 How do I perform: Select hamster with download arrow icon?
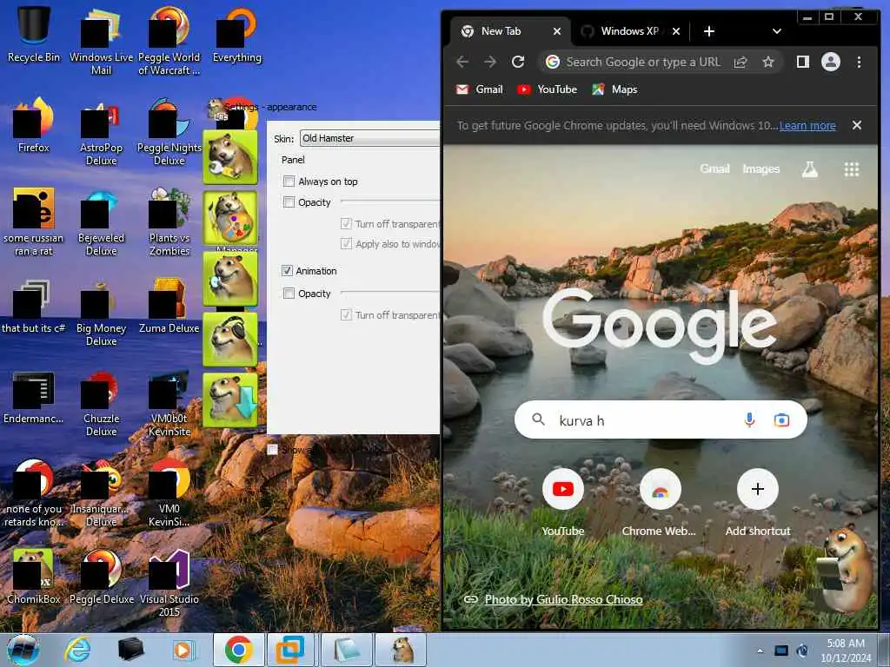[x=230, y=400]
